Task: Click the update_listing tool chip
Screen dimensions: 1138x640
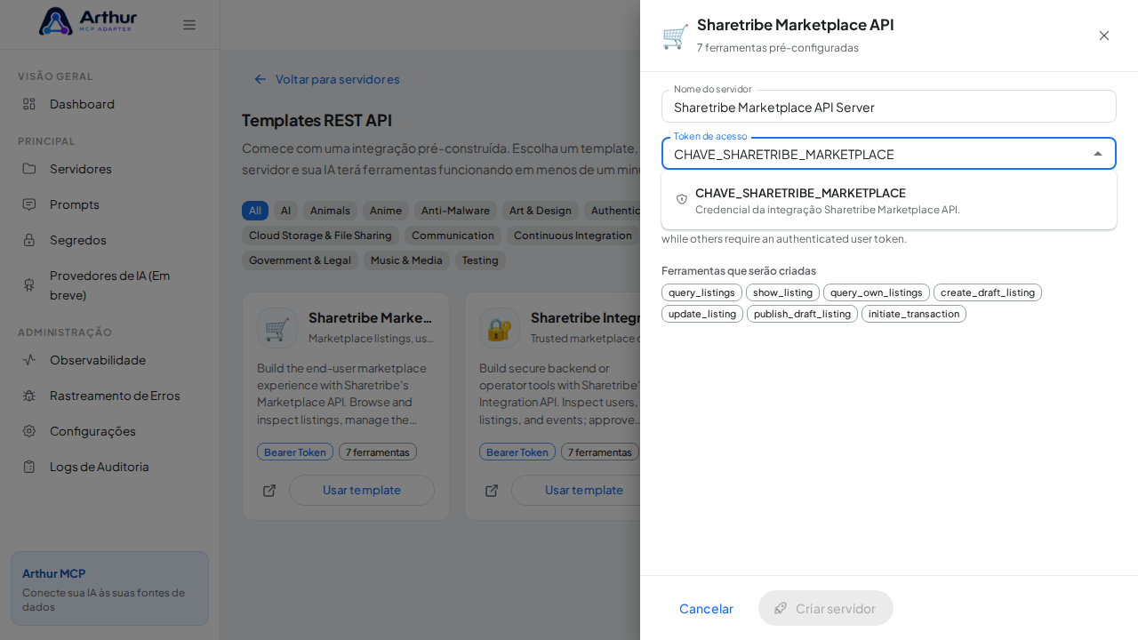Action: tap(702, 314)
